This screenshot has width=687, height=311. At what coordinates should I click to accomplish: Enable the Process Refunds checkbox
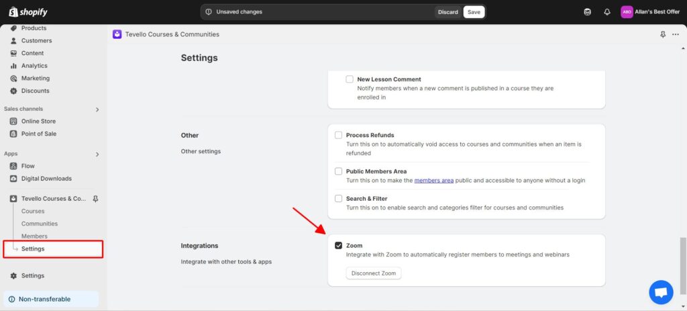coord(339,135)
